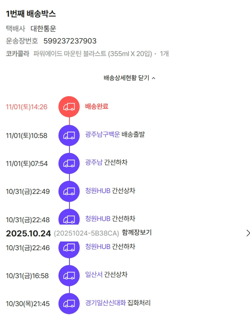The image size is (250, 315).
Task: Click truck icon at 10/31 22:48 entry
Action: [69, 218]
